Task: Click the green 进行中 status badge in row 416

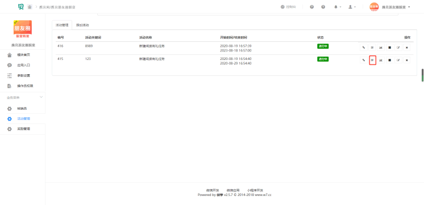Action: (323, 46)
